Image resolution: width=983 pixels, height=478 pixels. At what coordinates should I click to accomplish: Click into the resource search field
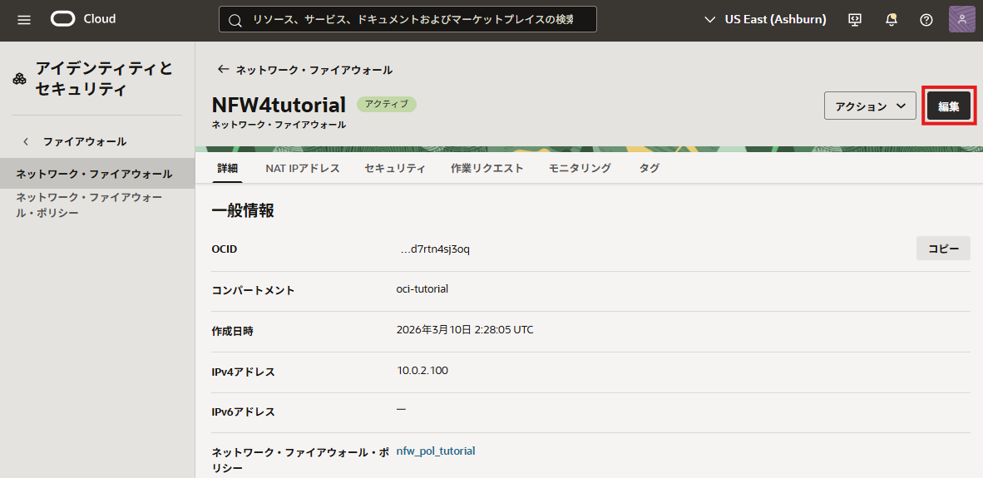pyautogui.click(x=416, y=20)
